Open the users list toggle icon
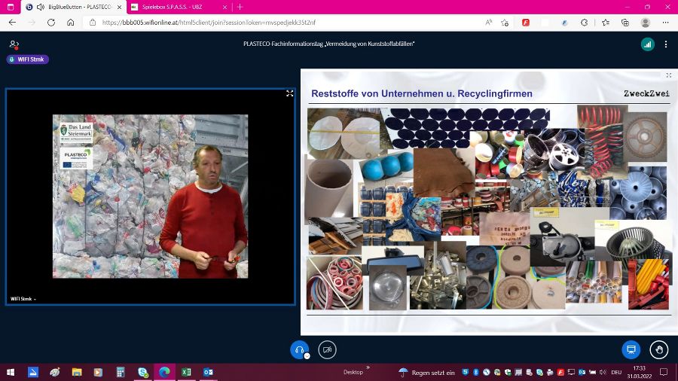 14,44
